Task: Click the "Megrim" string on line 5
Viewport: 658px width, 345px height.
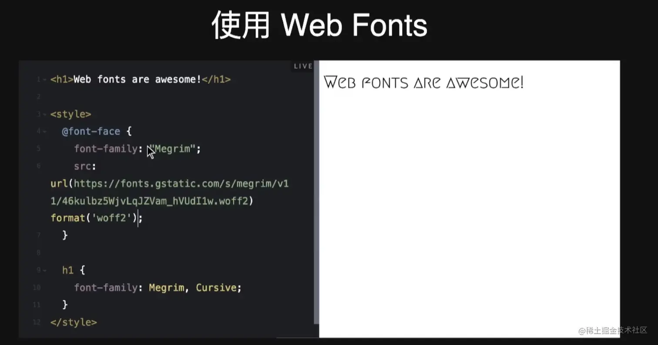Action: [172, 149]
